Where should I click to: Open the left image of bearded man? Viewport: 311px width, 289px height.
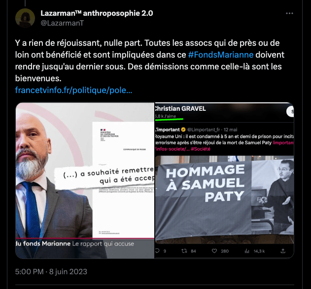tap(85, 181)
